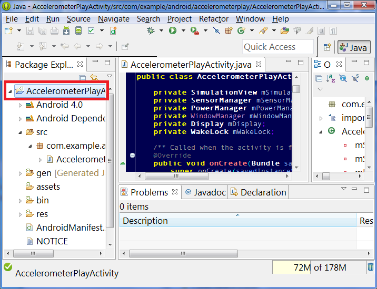Open dropdown arrow next to Debug icon
377x289 pixels.
(x=161, y=30)
